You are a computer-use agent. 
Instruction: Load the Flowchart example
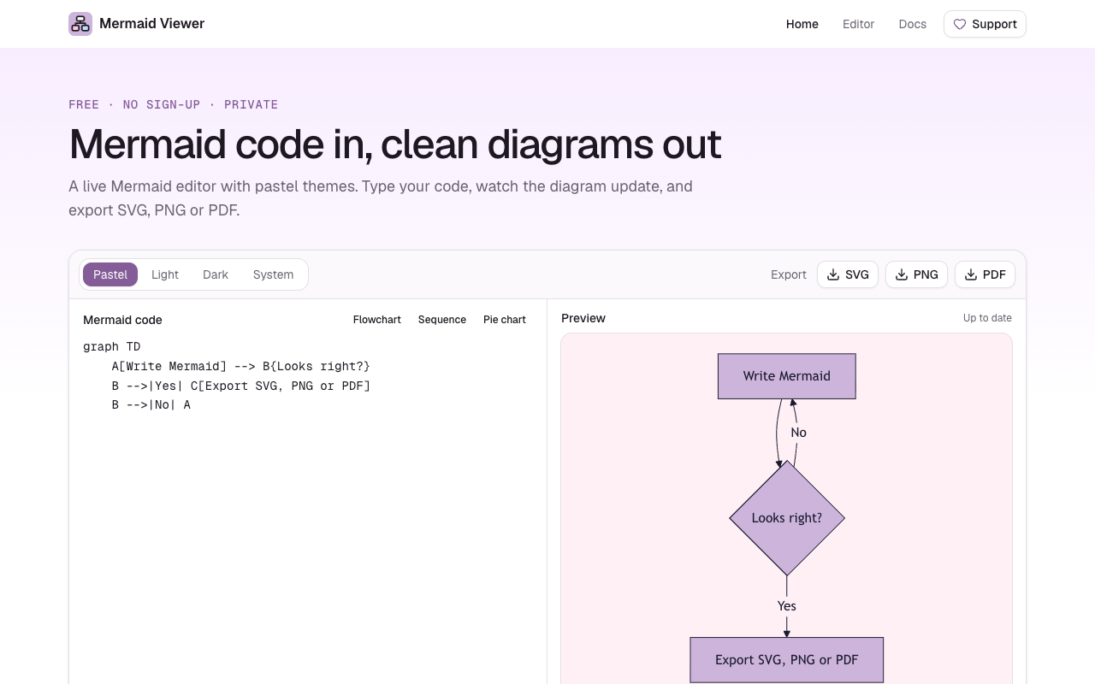[x=377, y=320]
